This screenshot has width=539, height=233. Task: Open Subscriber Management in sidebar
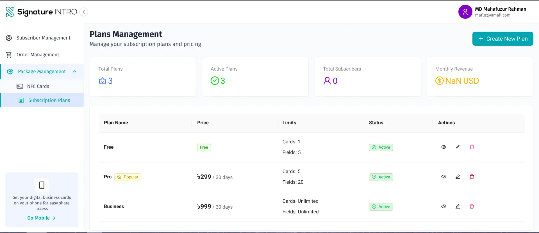(43, 38)
